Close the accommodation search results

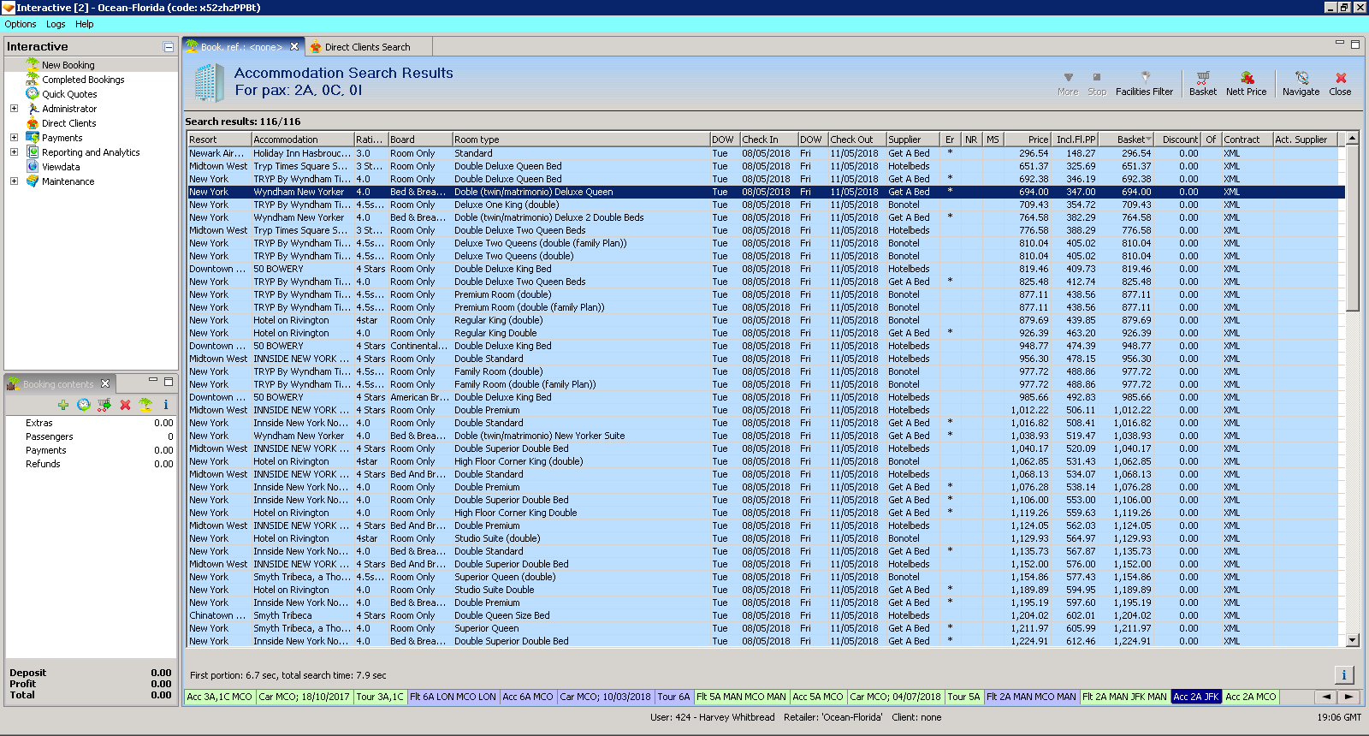pos(1340,83)
